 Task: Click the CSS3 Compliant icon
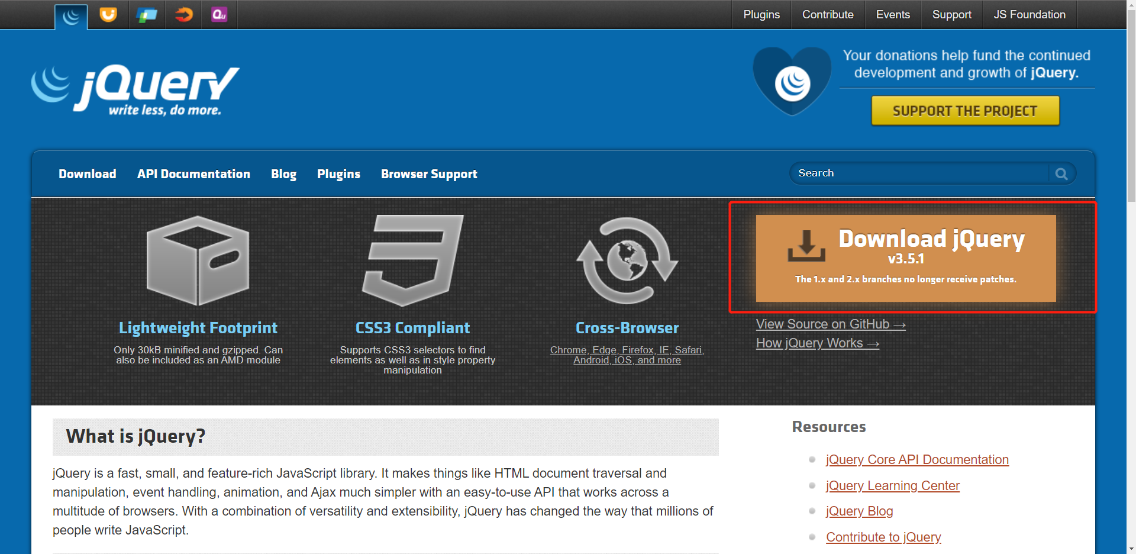(412, 260)
